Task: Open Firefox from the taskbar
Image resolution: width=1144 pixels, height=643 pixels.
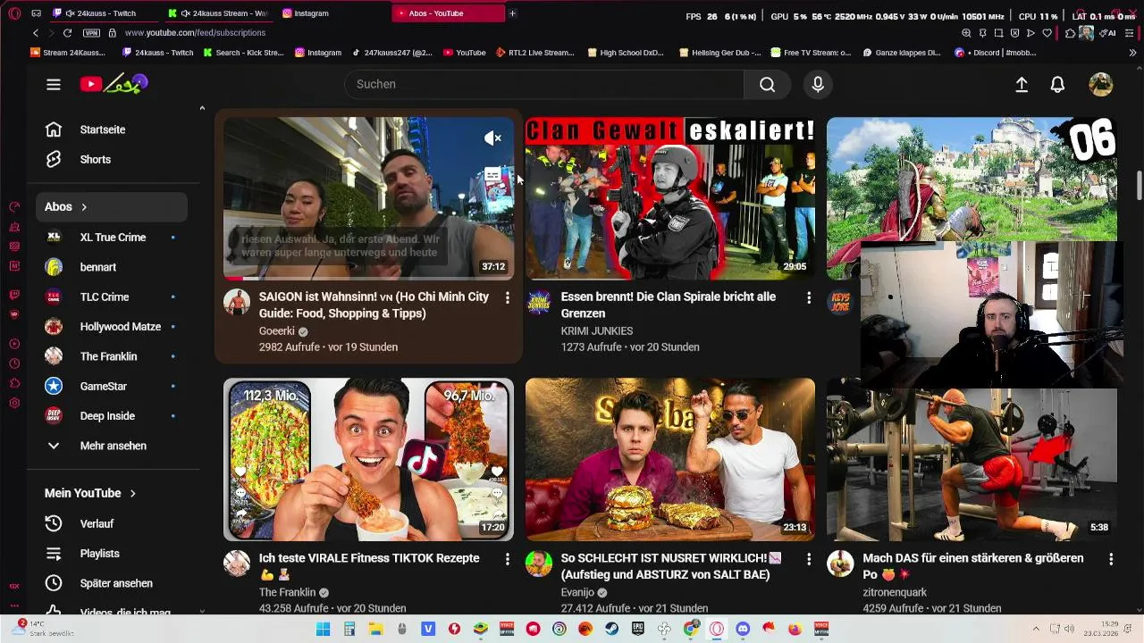Action: coord(795,629)
